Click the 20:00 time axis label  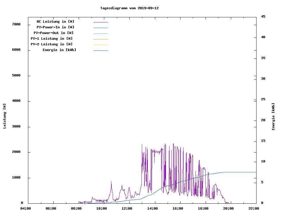[x=229, y=208]
